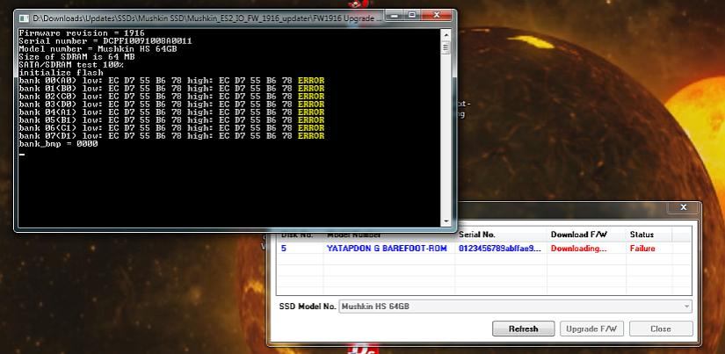
Task: Select the serial number 0123456789 cell
Action: pos(500,249)
